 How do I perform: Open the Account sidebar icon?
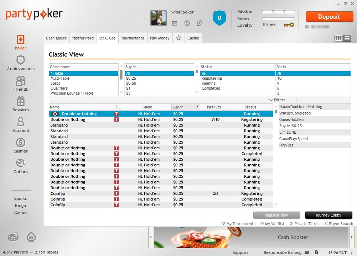[x=21, y=122]
